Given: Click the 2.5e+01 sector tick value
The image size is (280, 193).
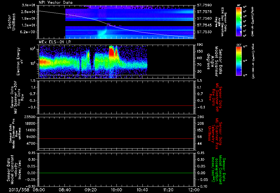Looking at the screenshot, I should [28, 12].
